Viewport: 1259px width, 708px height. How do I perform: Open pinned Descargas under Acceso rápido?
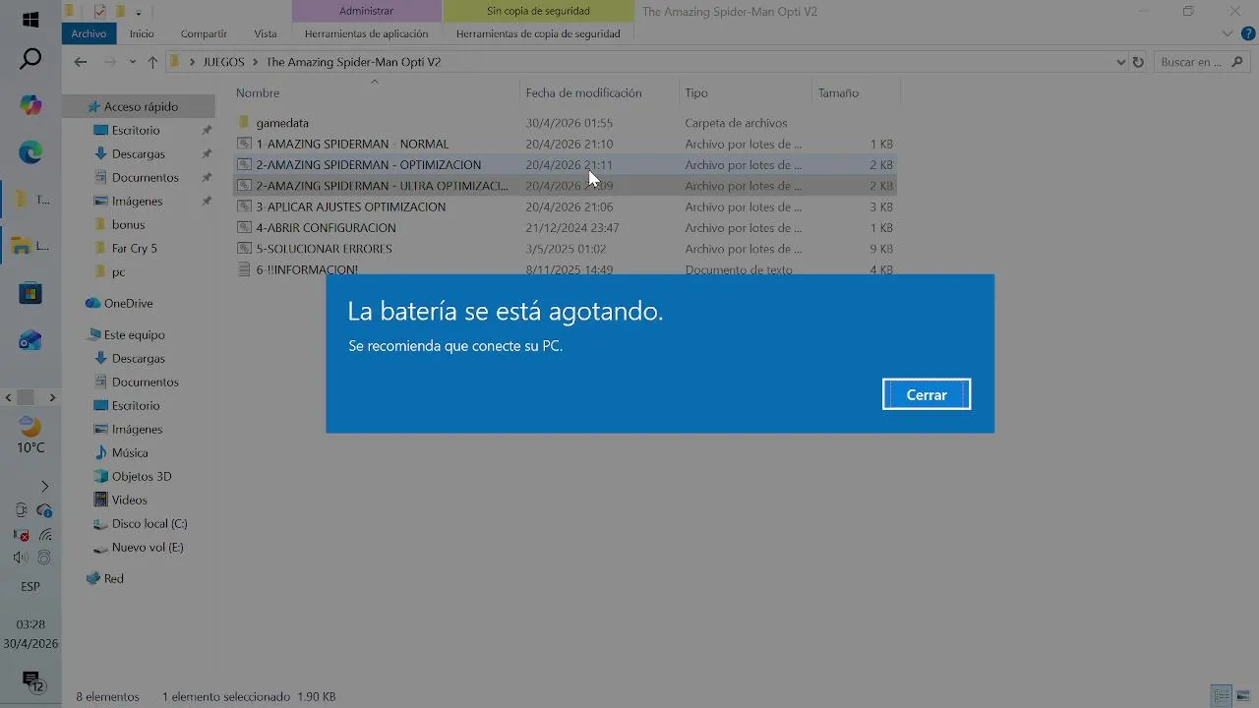point(138,153)
